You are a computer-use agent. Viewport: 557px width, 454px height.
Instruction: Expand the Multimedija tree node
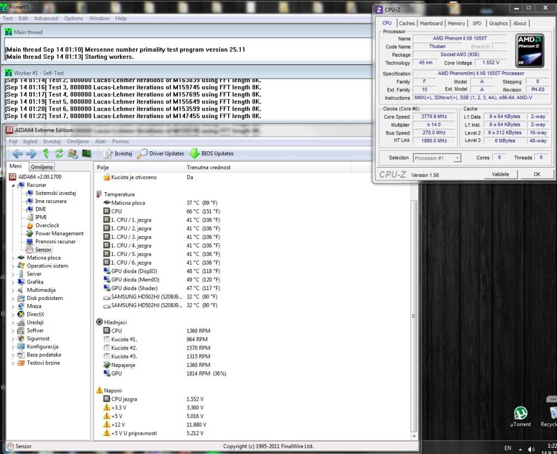[13, 290]
